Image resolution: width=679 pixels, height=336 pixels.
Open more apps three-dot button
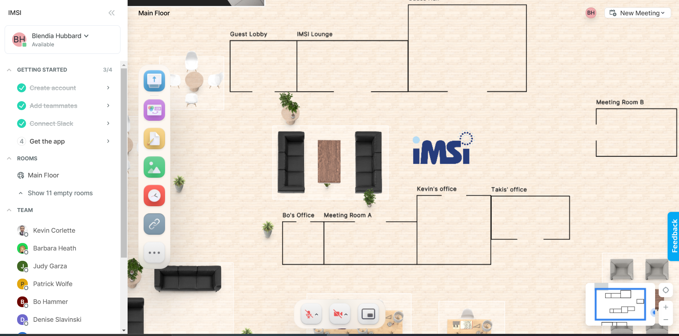[154, 253]
